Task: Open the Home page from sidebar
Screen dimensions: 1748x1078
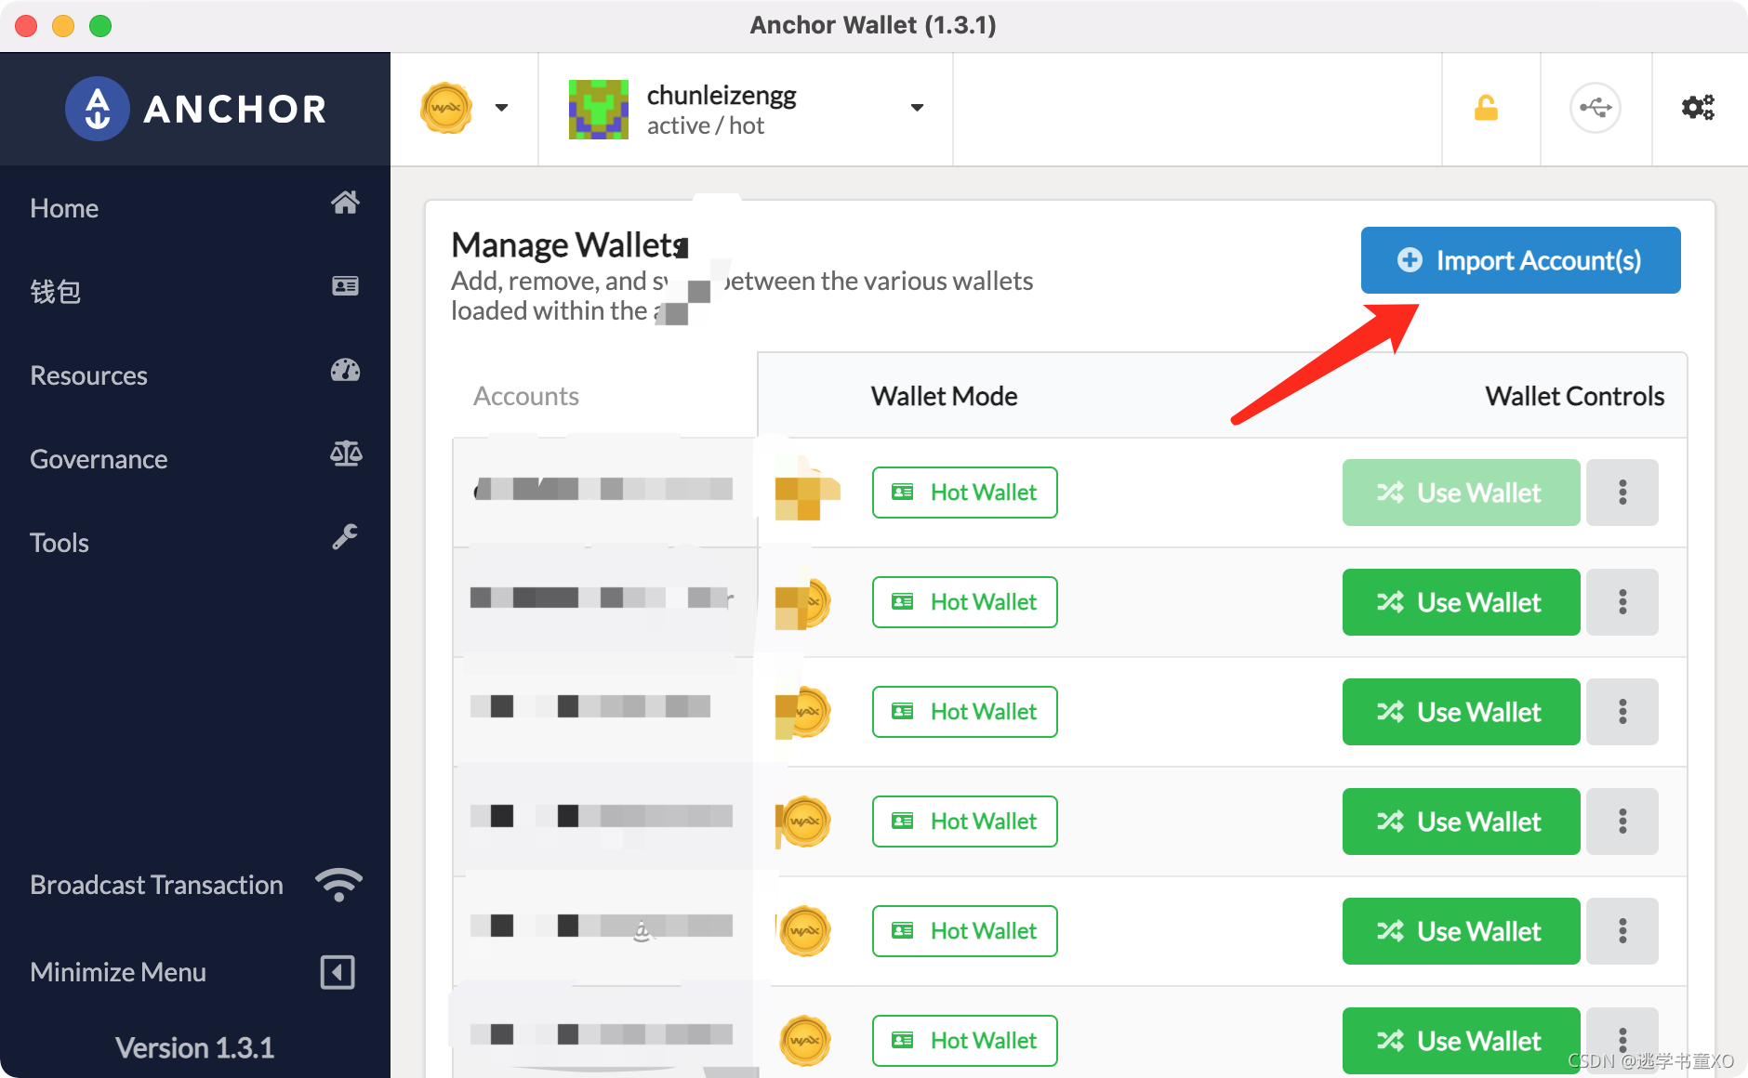Action: coord(195,207)
